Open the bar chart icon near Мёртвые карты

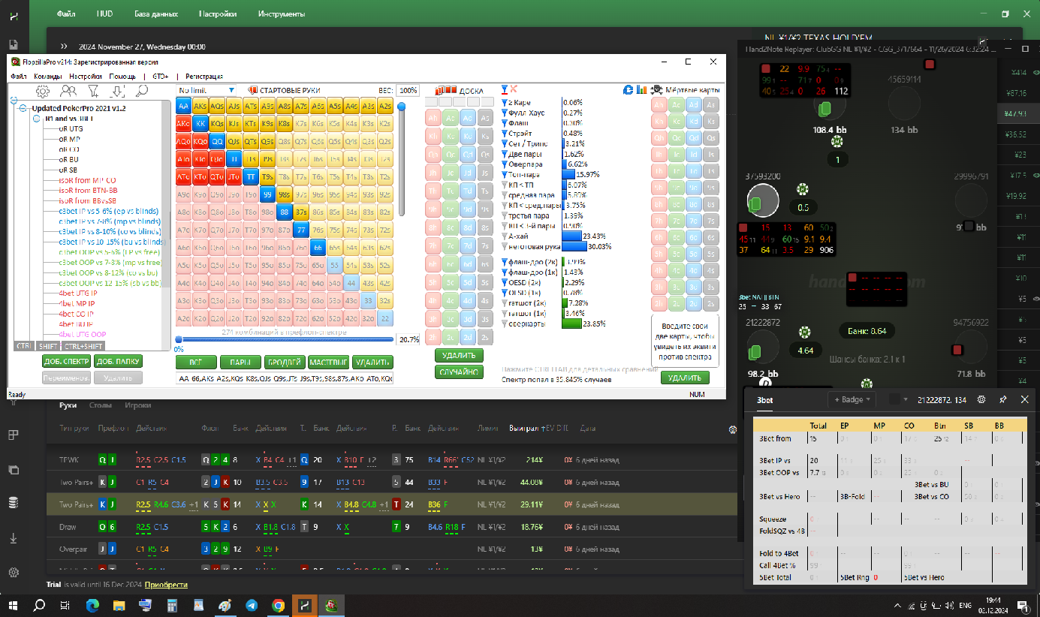tap(642, 90)
